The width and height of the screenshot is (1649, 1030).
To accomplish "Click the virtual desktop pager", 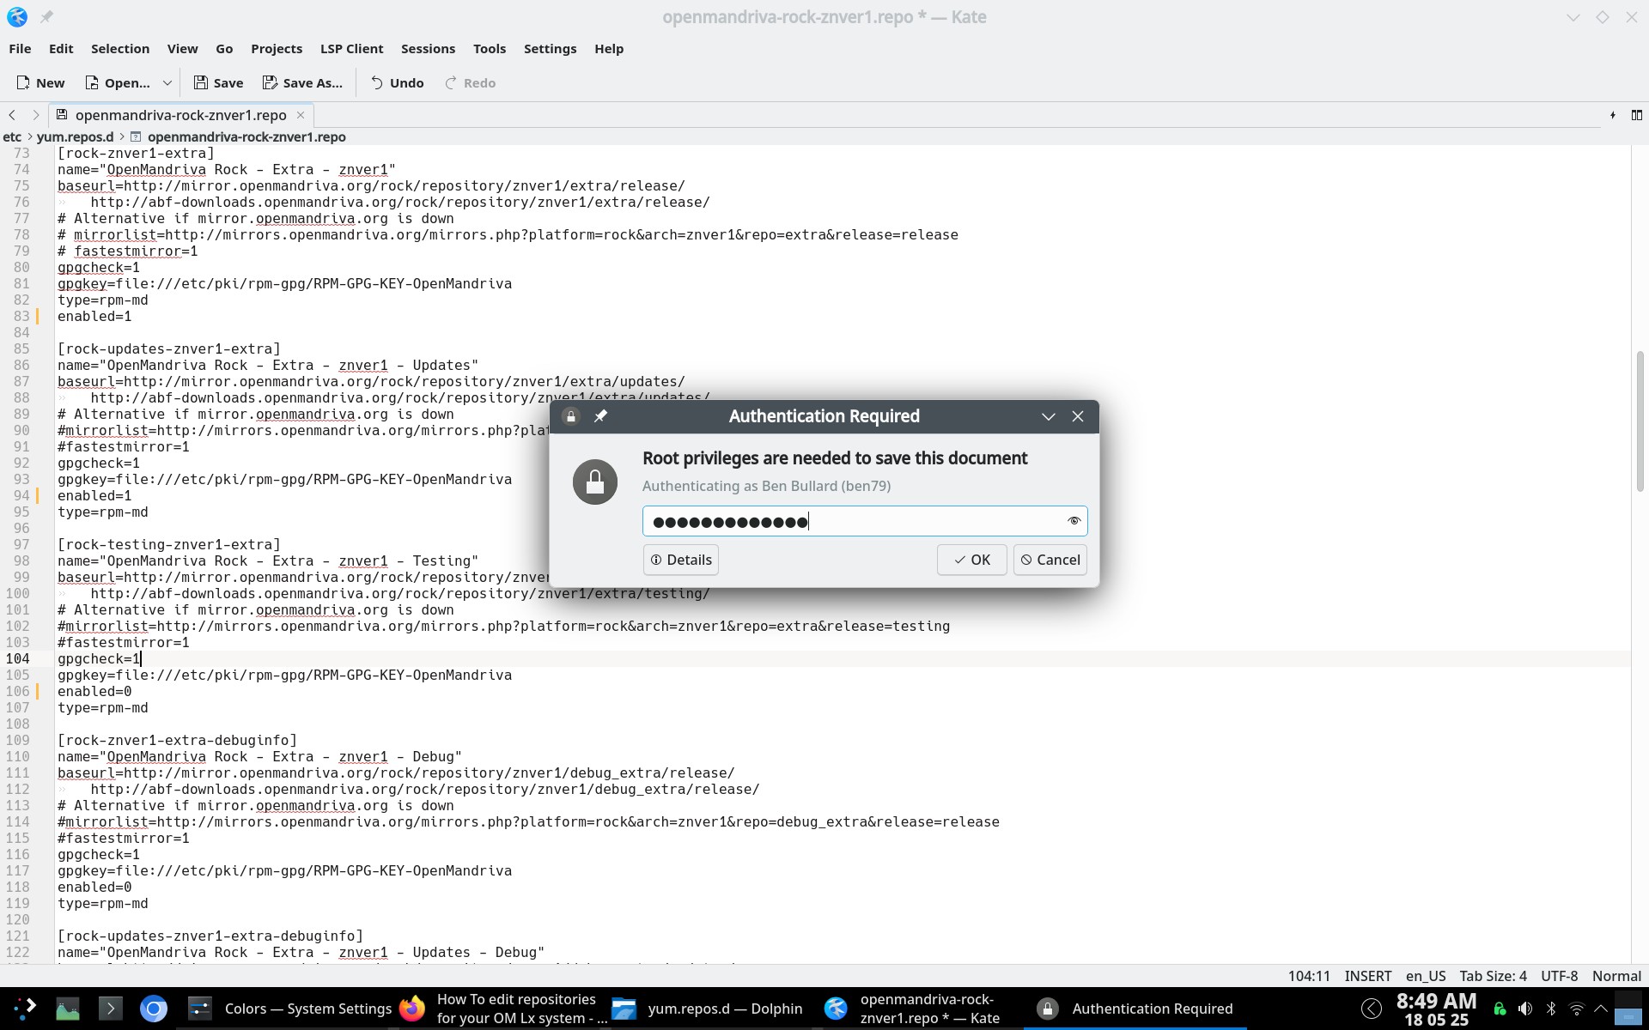I will (1628, 1009).
